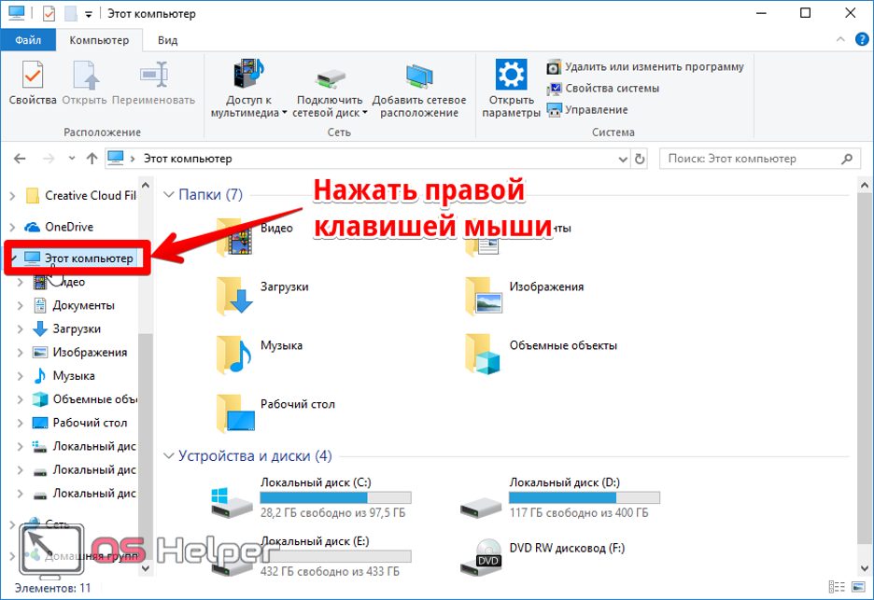Open Подключить сетевой диск dropdown
874x600 pixels.
(x=330, y=89)
